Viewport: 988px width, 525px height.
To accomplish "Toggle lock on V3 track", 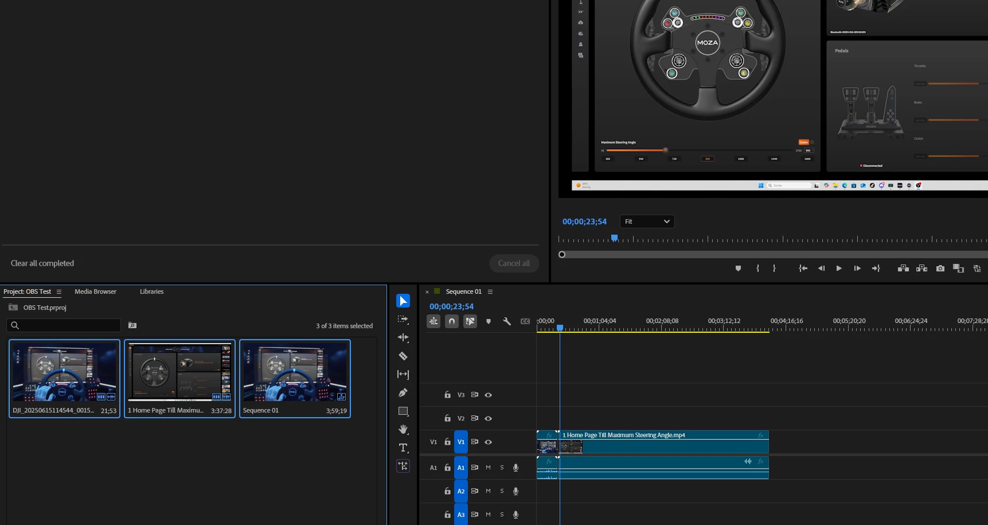I will tap(447, 395).
